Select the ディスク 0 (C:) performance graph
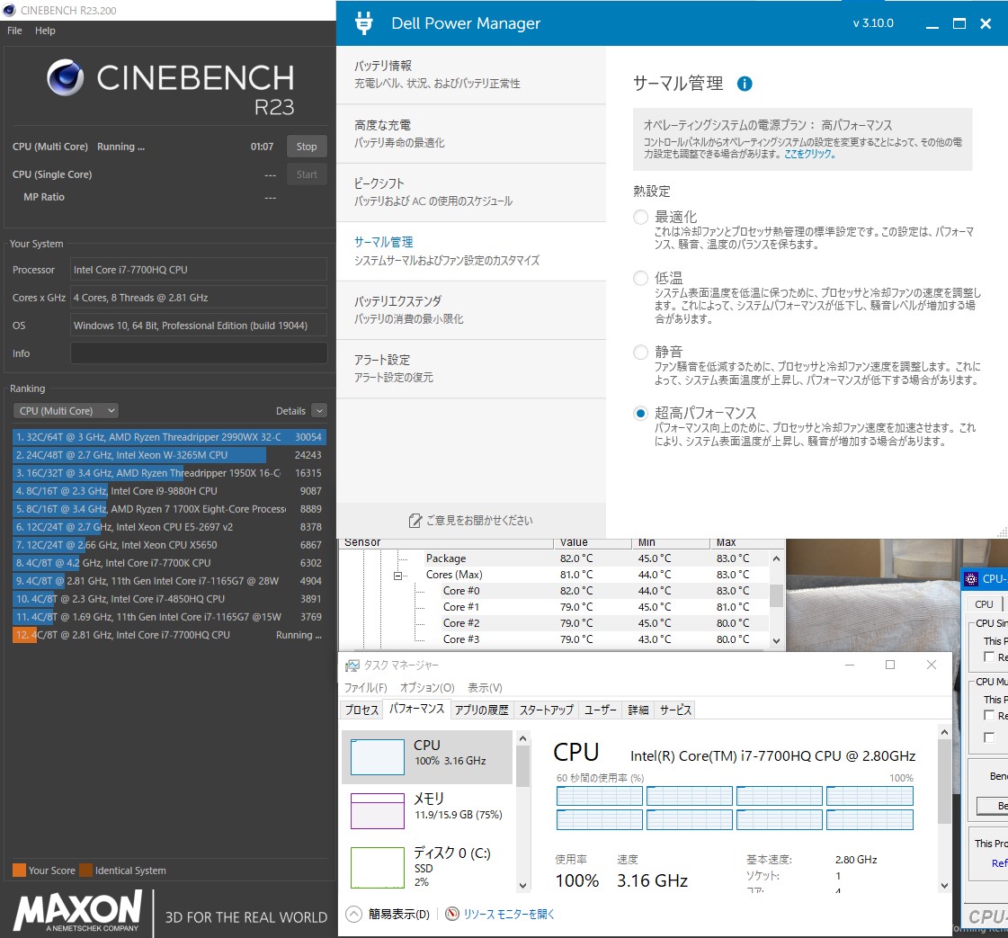Screen dimensions: 1008x938 tap(377, 866)
